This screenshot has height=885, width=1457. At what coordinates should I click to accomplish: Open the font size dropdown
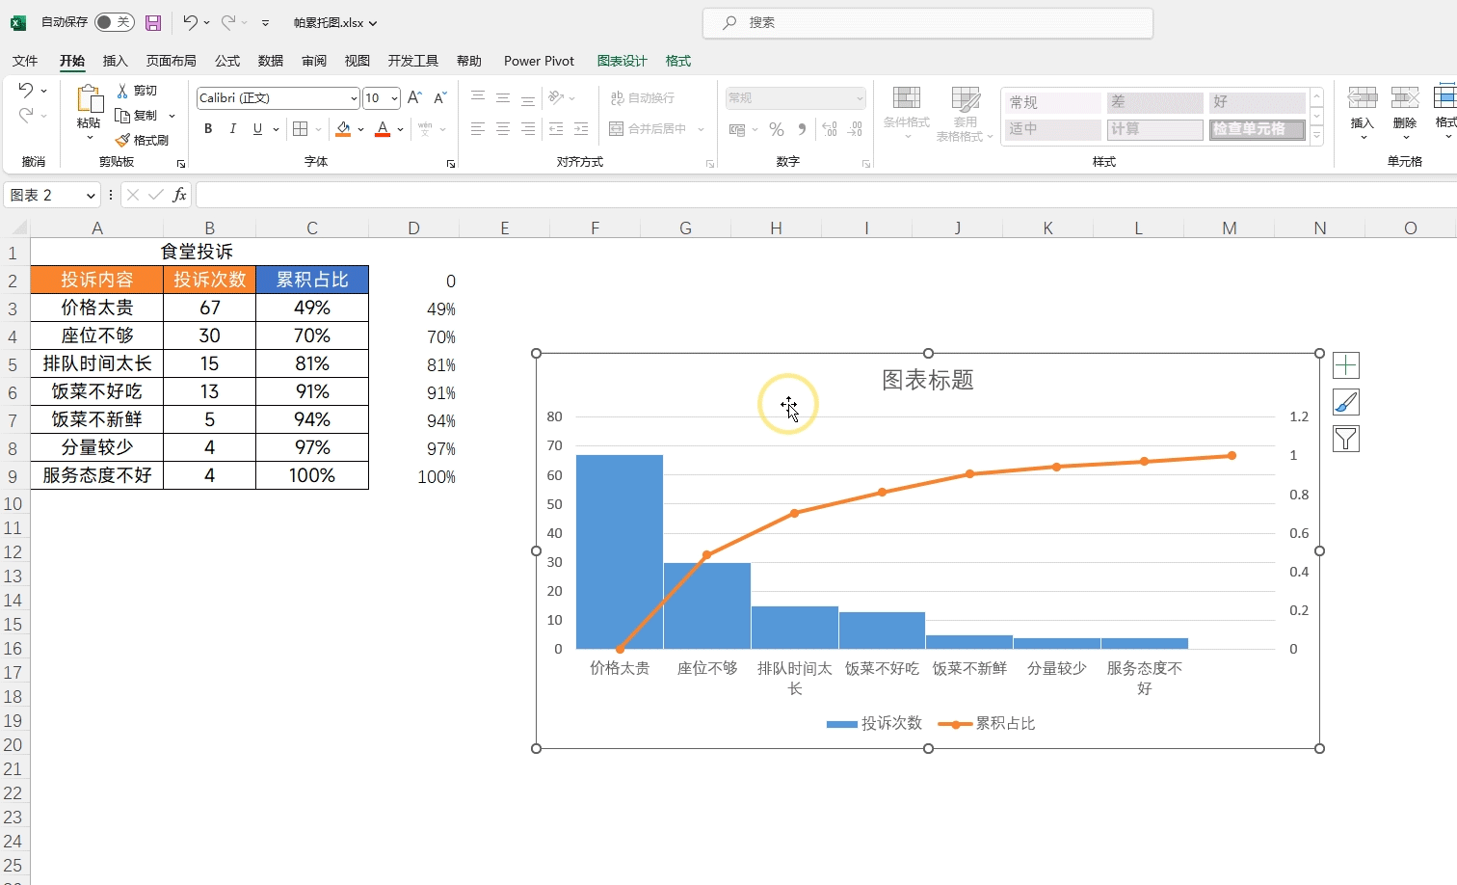(x=395, y=98)
